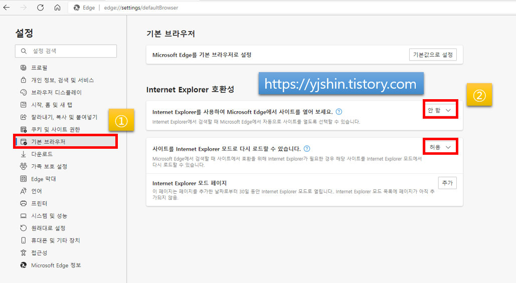The width and height of the screenshot is (516, 283).
Task: Open 개인 정보, 검색 및 서비스 settings
Action: point(63,80)
